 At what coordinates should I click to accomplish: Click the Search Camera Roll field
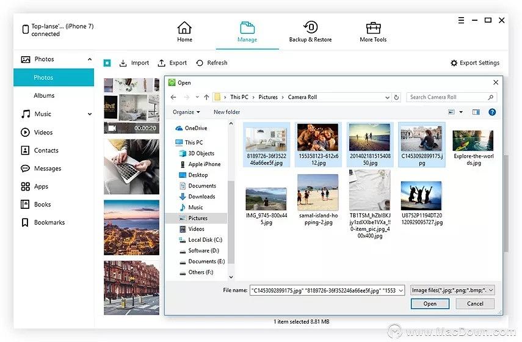point(451,97)
